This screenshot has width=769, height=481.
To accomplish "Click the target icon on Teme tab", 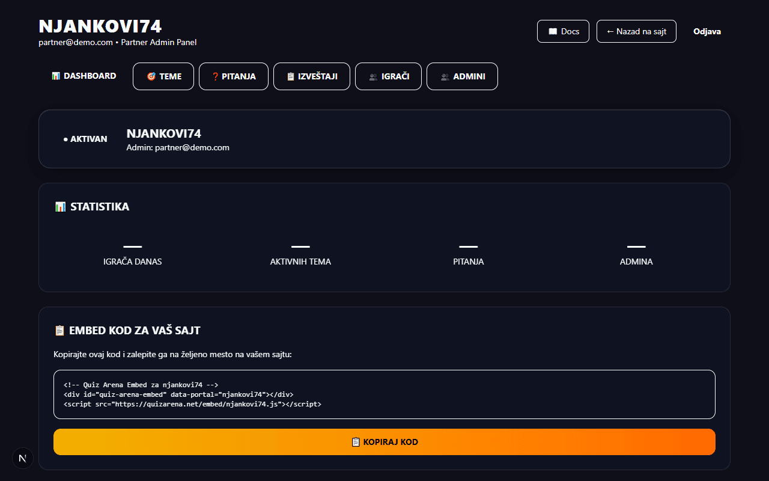I will 151,77.
